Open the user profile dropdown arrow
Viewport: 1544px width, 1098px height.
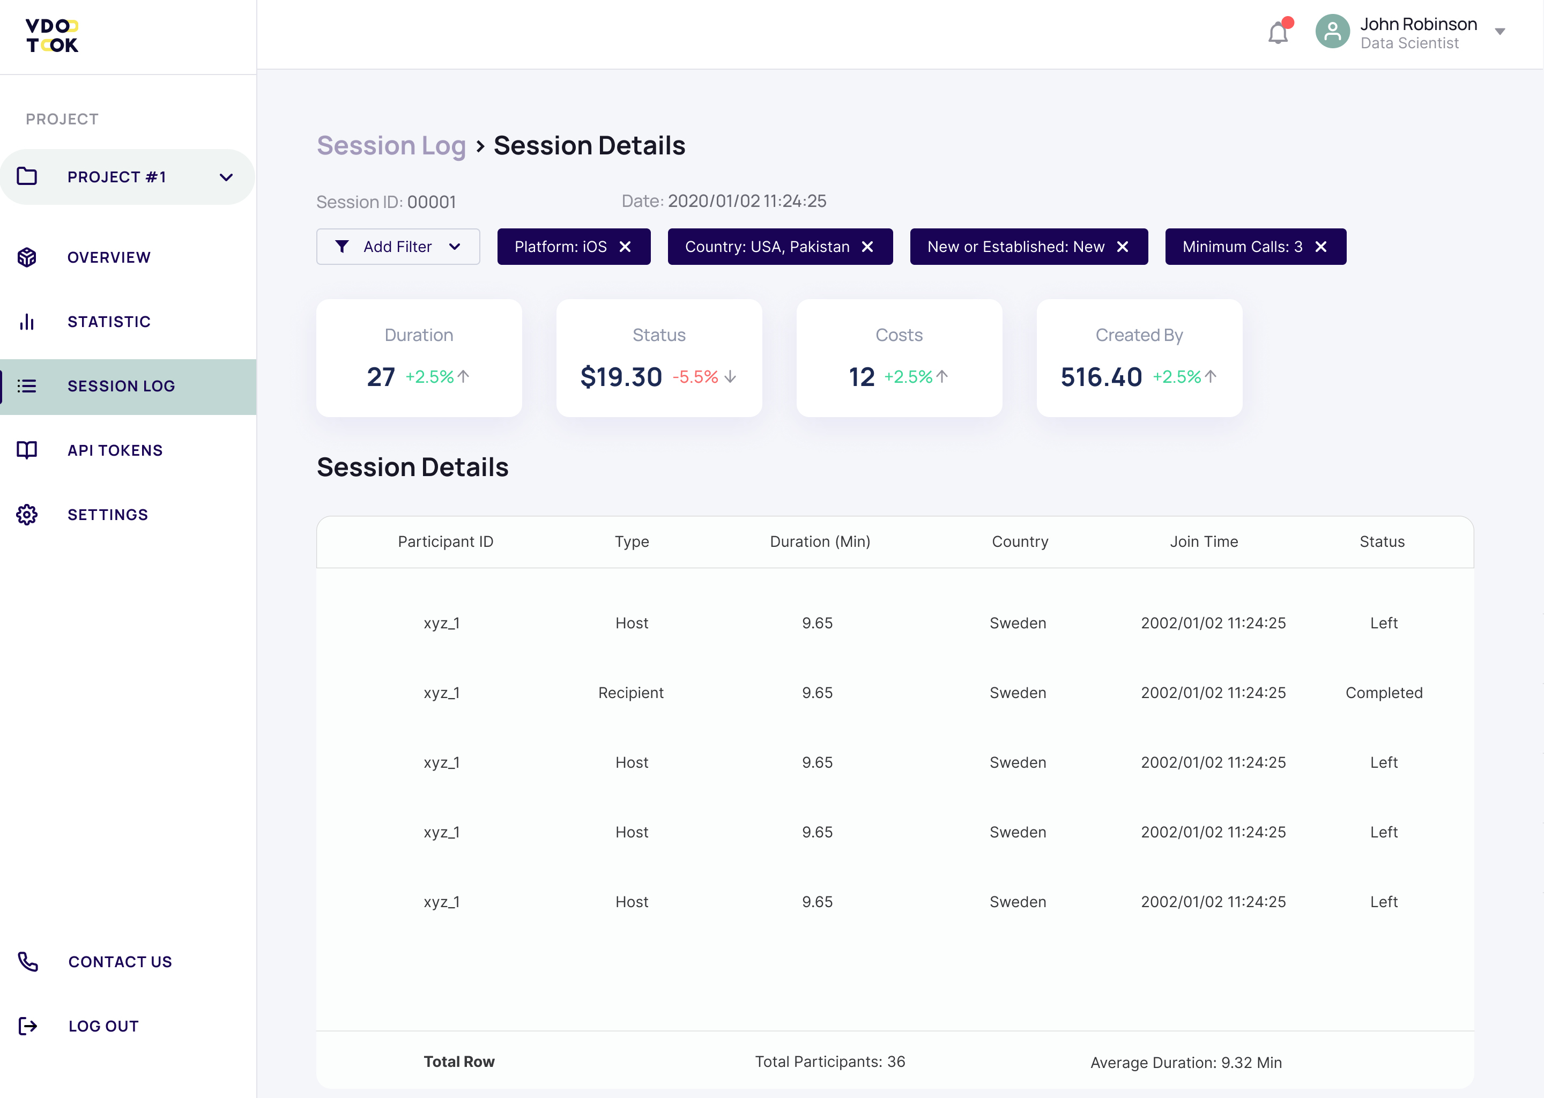point(1500,32)
